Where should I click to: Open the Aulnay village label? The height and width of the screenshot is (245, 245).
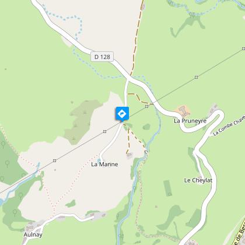click(x=33, y=235)
